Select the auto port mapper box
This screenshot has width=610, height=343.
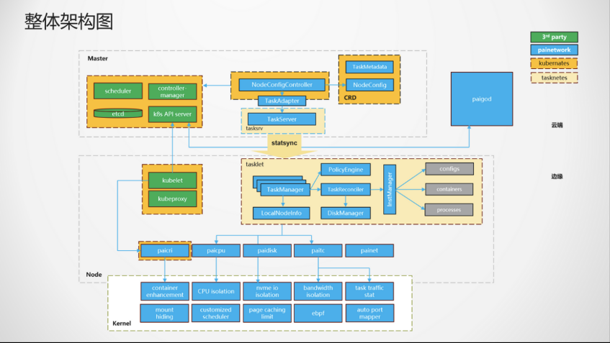[x=369, y=313]
